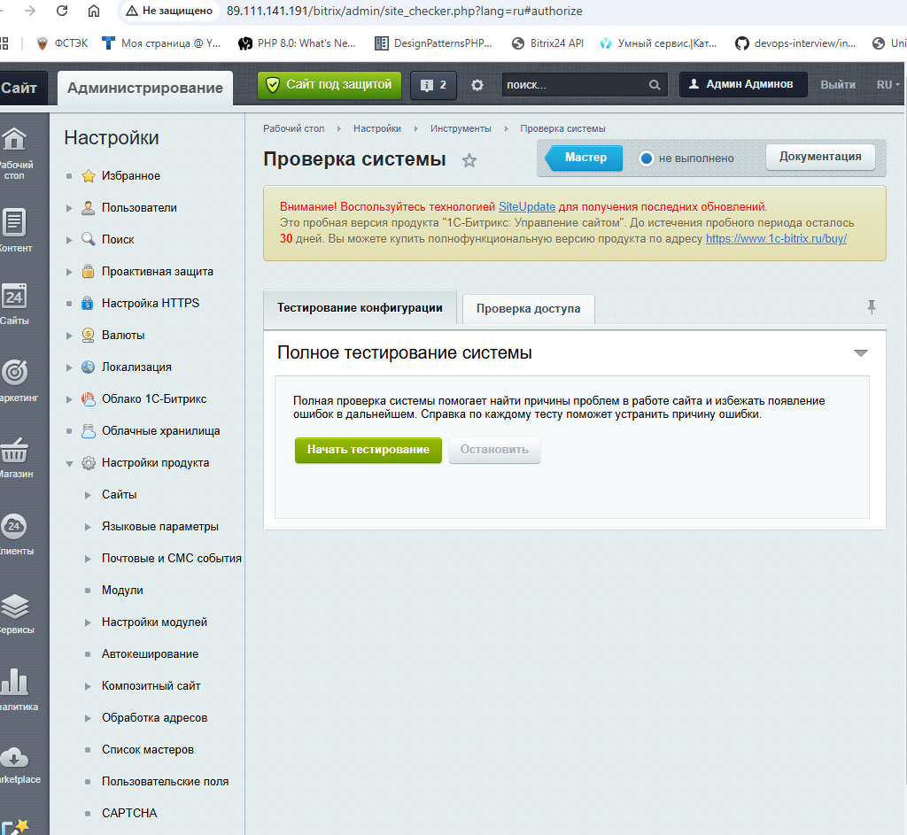Click the browser address bar URL
907x835 pixels.
pyautogui.click(x=404, y=11)
